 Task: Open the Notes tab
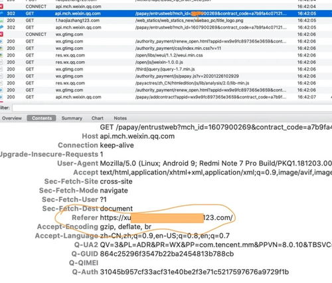click(120, 118)
